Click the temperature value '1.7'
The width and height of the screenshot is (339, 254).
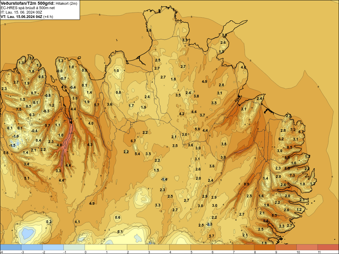coord(131,106)
